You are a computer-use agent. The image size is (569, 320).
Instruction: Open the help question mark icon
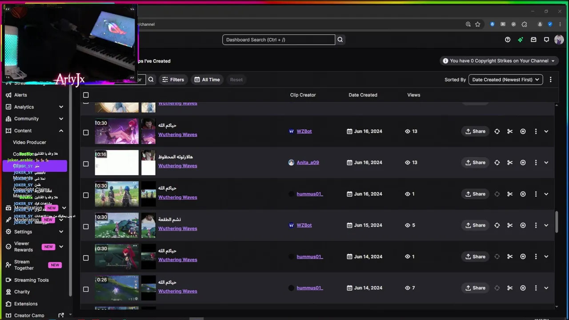point(508,40)
